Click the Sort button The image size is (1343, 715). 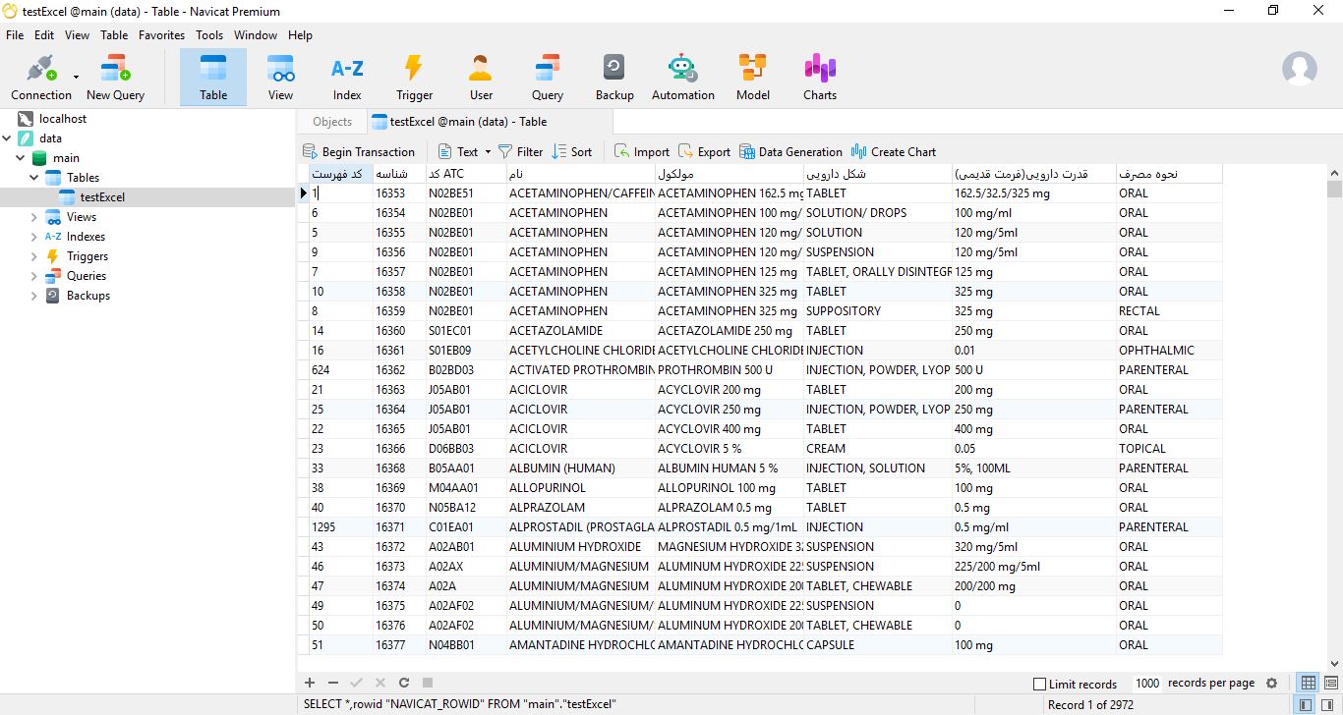(x=572, y=151)
